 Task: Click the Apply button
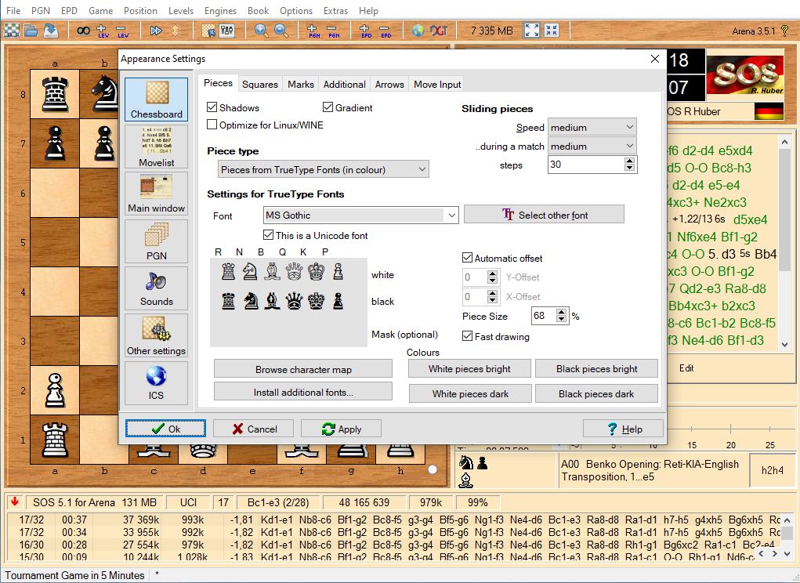coord(341,429)
